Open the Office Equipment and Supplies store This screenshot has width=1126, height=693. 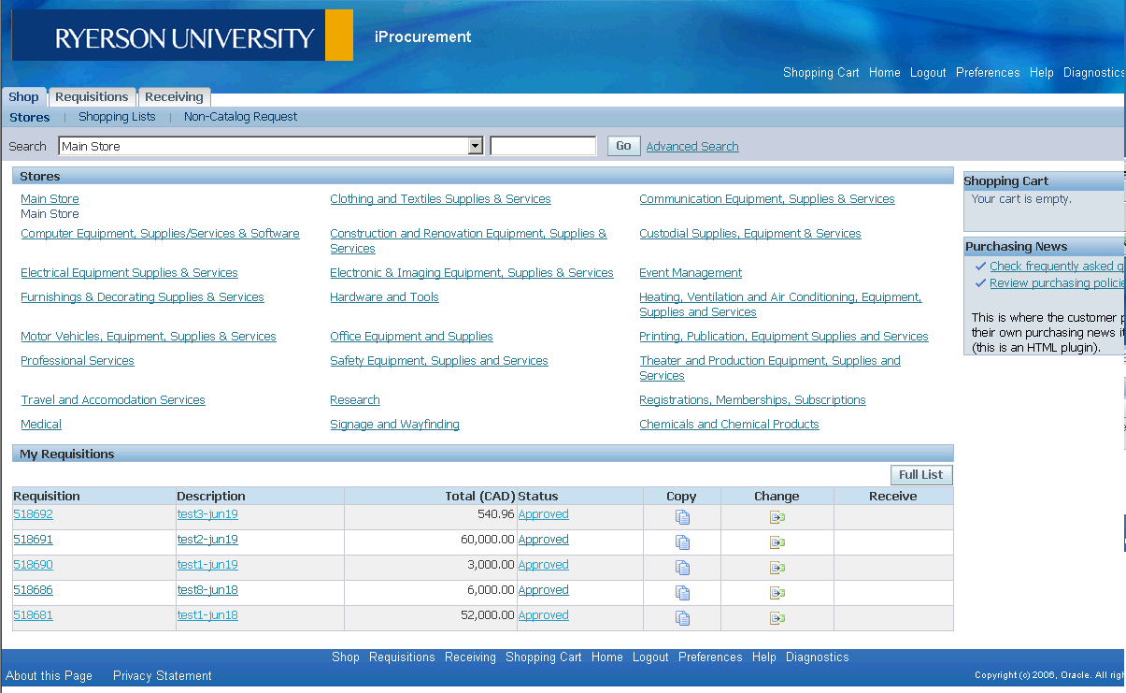[411, 337]
